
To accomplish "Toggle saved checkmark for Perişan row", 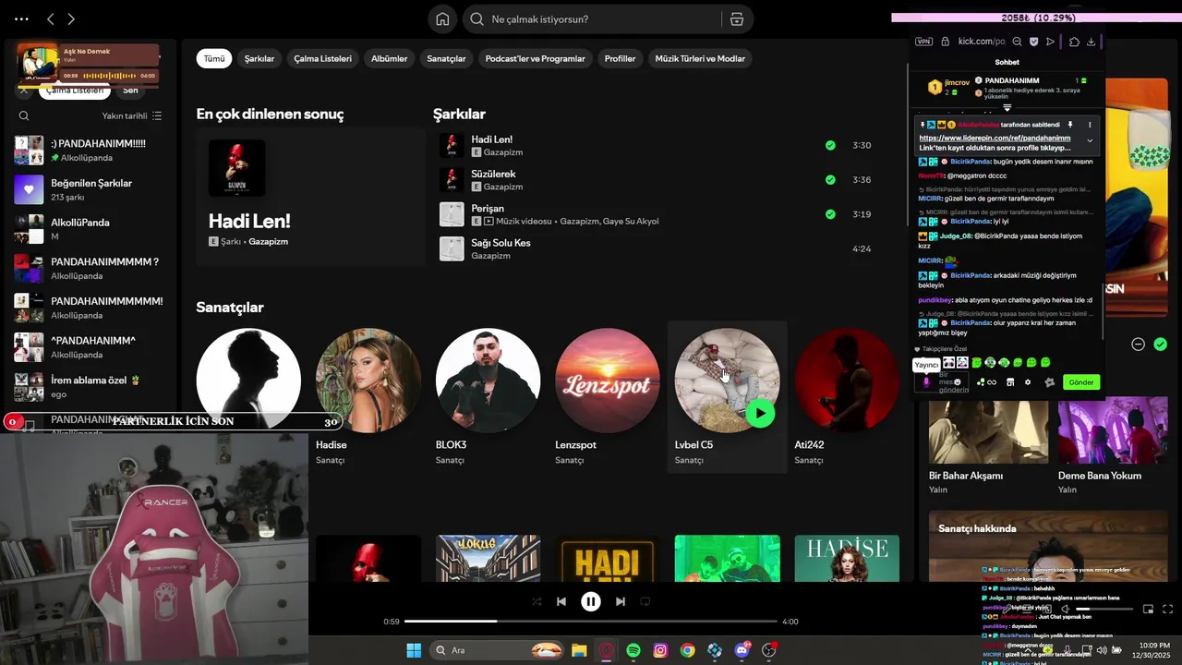I will 830,214.
